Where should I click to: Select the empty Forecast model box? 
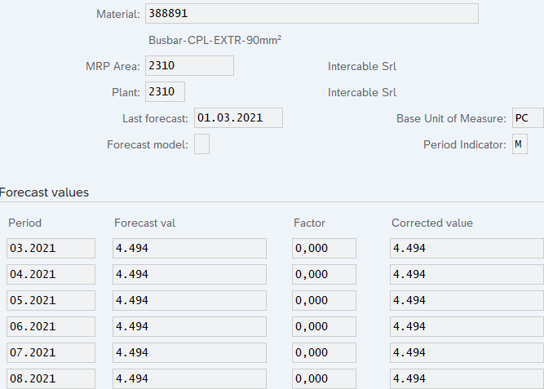tap(201, 144)
